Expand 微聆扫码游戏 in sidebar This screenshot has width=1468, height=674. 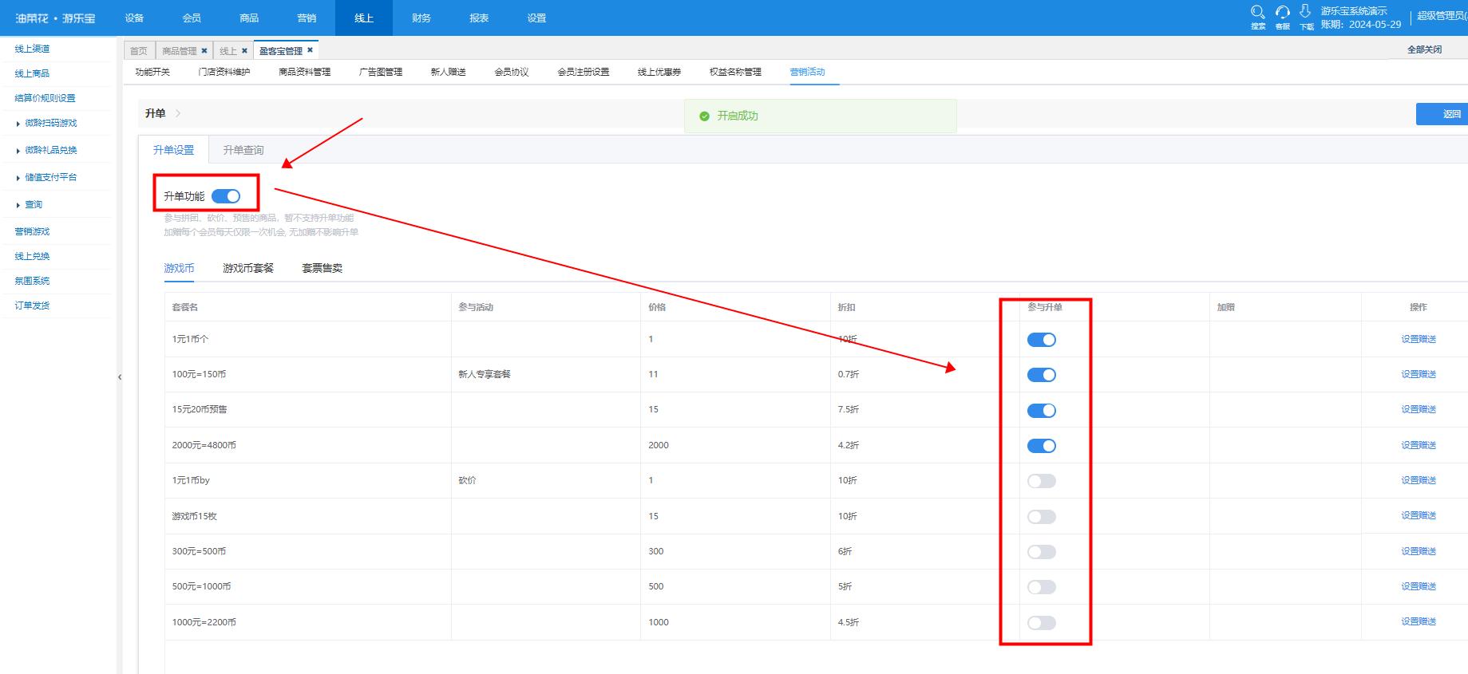click(x=50, y=123)
